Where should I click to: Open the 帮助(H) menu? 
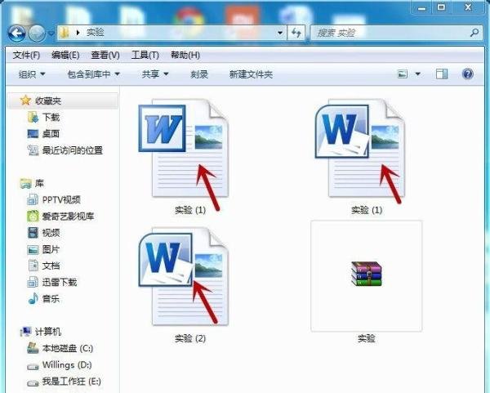click(185, 56)
